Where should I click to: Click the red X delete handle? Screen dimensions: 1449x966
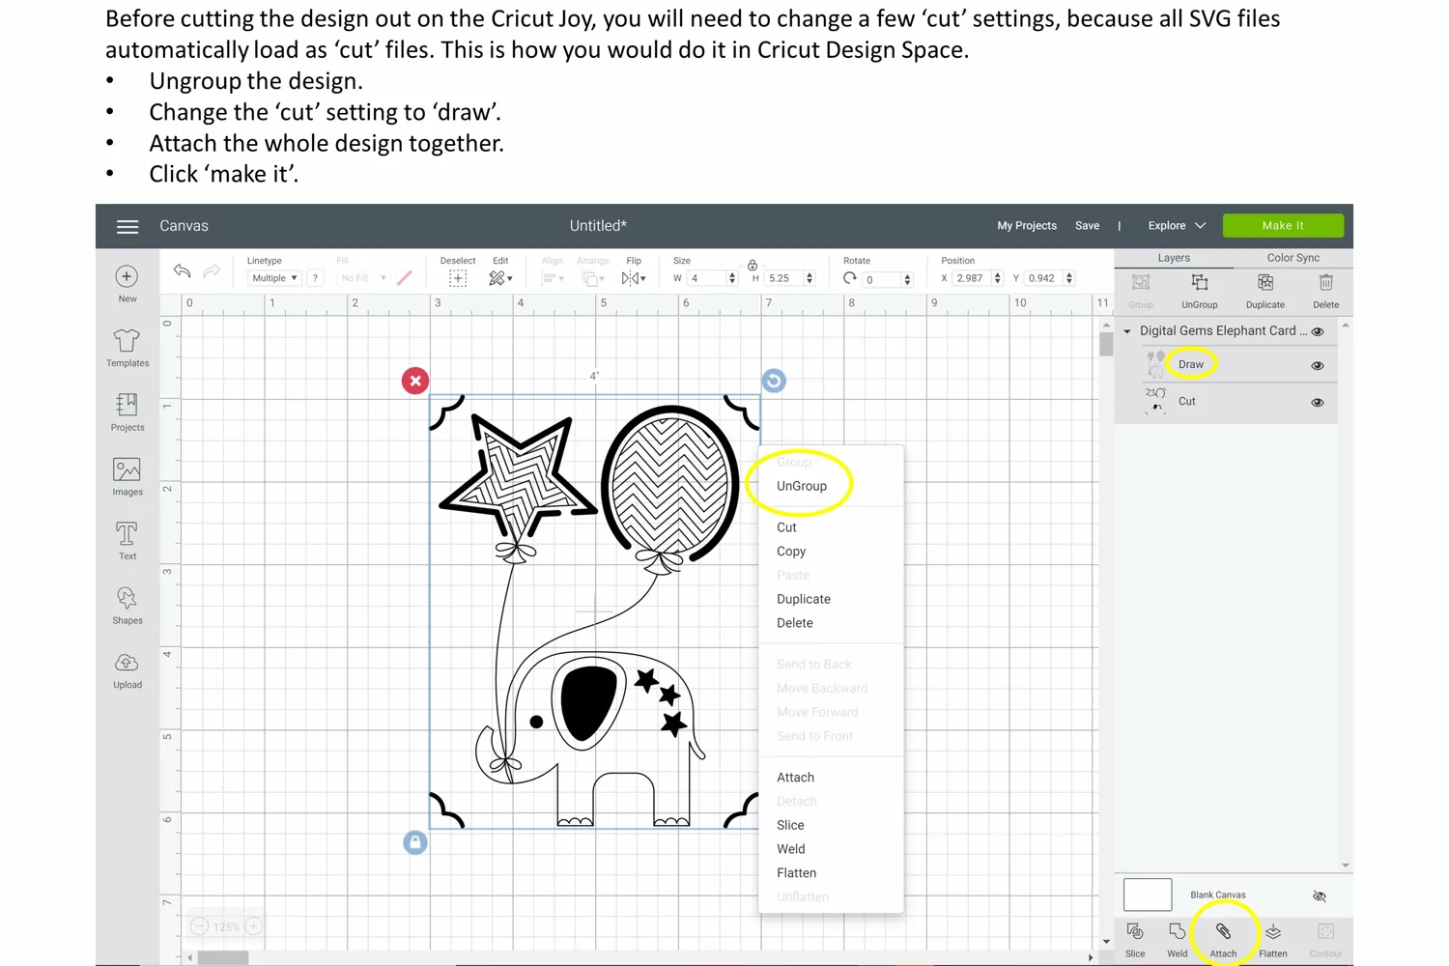[415, 381]
